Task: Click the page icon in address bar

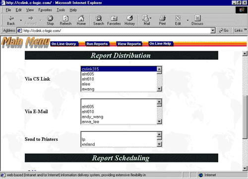Action: pos(20,31)
